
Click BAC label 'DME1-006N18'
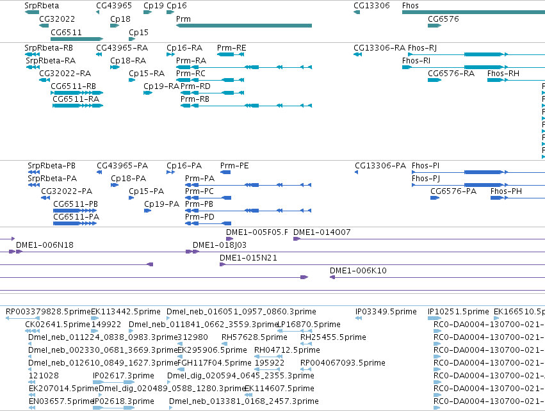(x=45, y=245)
